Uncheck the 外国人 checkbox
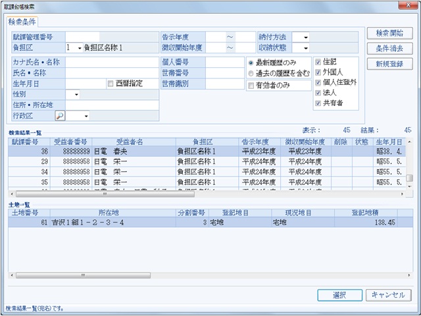Image resolution: width=421 pixels, height=316 pixels. tap(318, 73)
